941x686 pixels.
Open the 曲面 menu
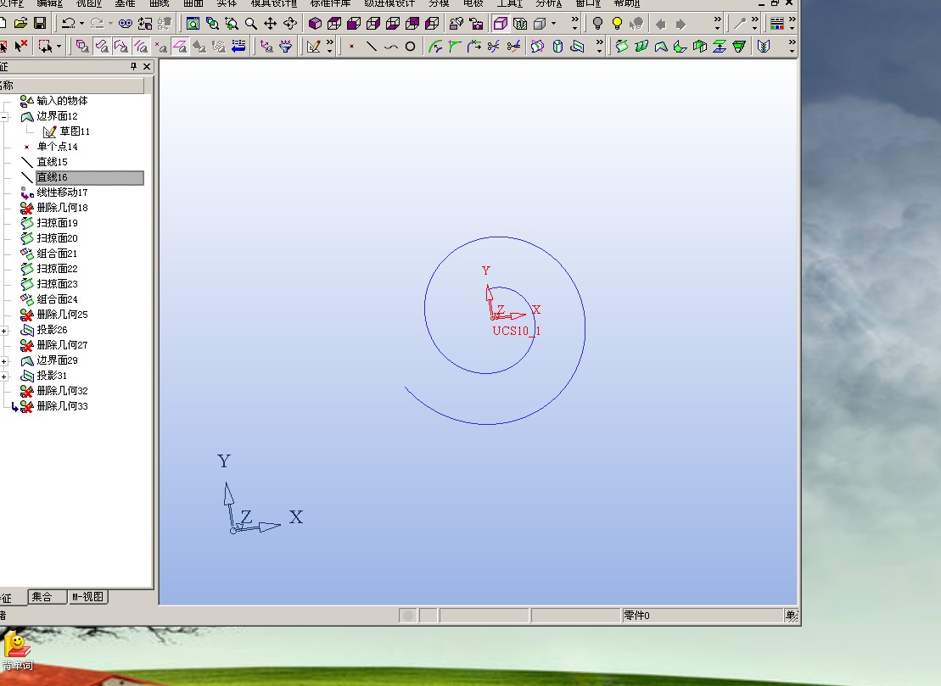click(x=193, y=3)
